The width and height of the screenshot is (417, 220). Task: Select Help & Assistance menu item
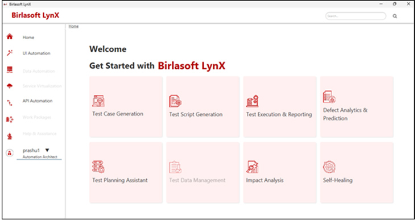pos(39,134)
